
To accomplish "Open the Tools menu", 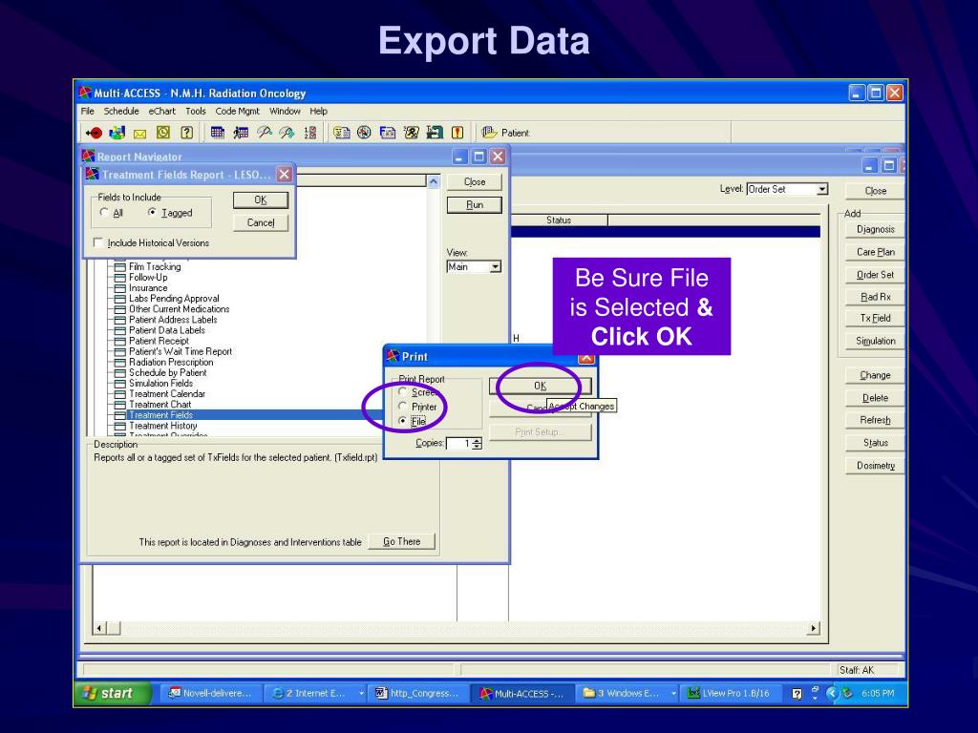I will click(x=195, y=111).
